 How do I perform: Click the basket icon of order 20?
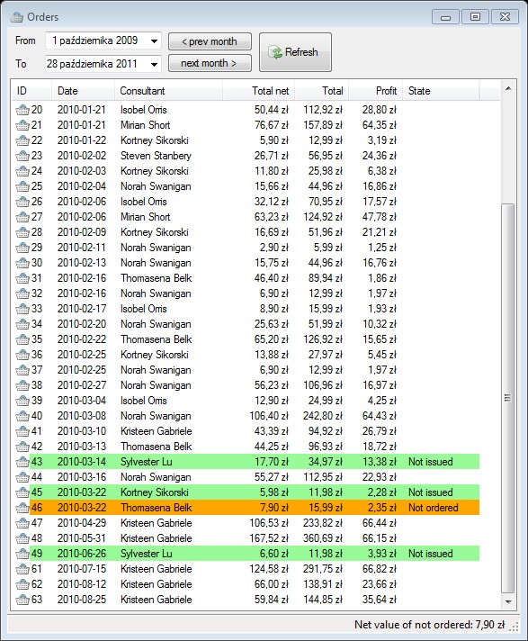click(22, 110)
